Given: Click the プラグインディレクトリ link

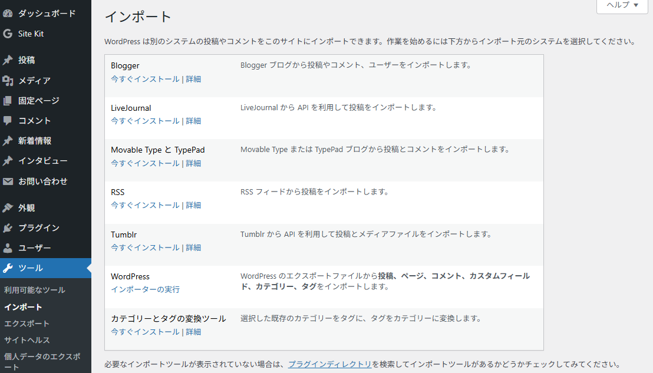Looking at the screenshot, I should coord(329,364).
